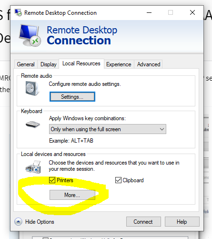Open the Windows key combinations dropdown
Screen dimensions: 212x239
point(108,129)
